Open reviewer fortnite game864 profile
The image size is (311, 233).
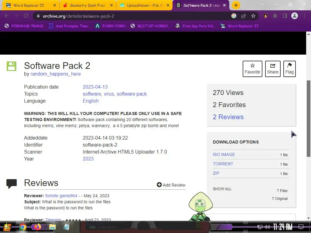coord(61,196)
